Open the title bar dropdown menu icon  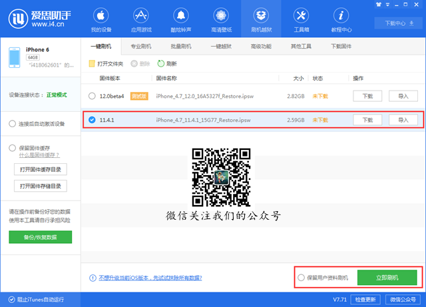[x=387, y=5]
